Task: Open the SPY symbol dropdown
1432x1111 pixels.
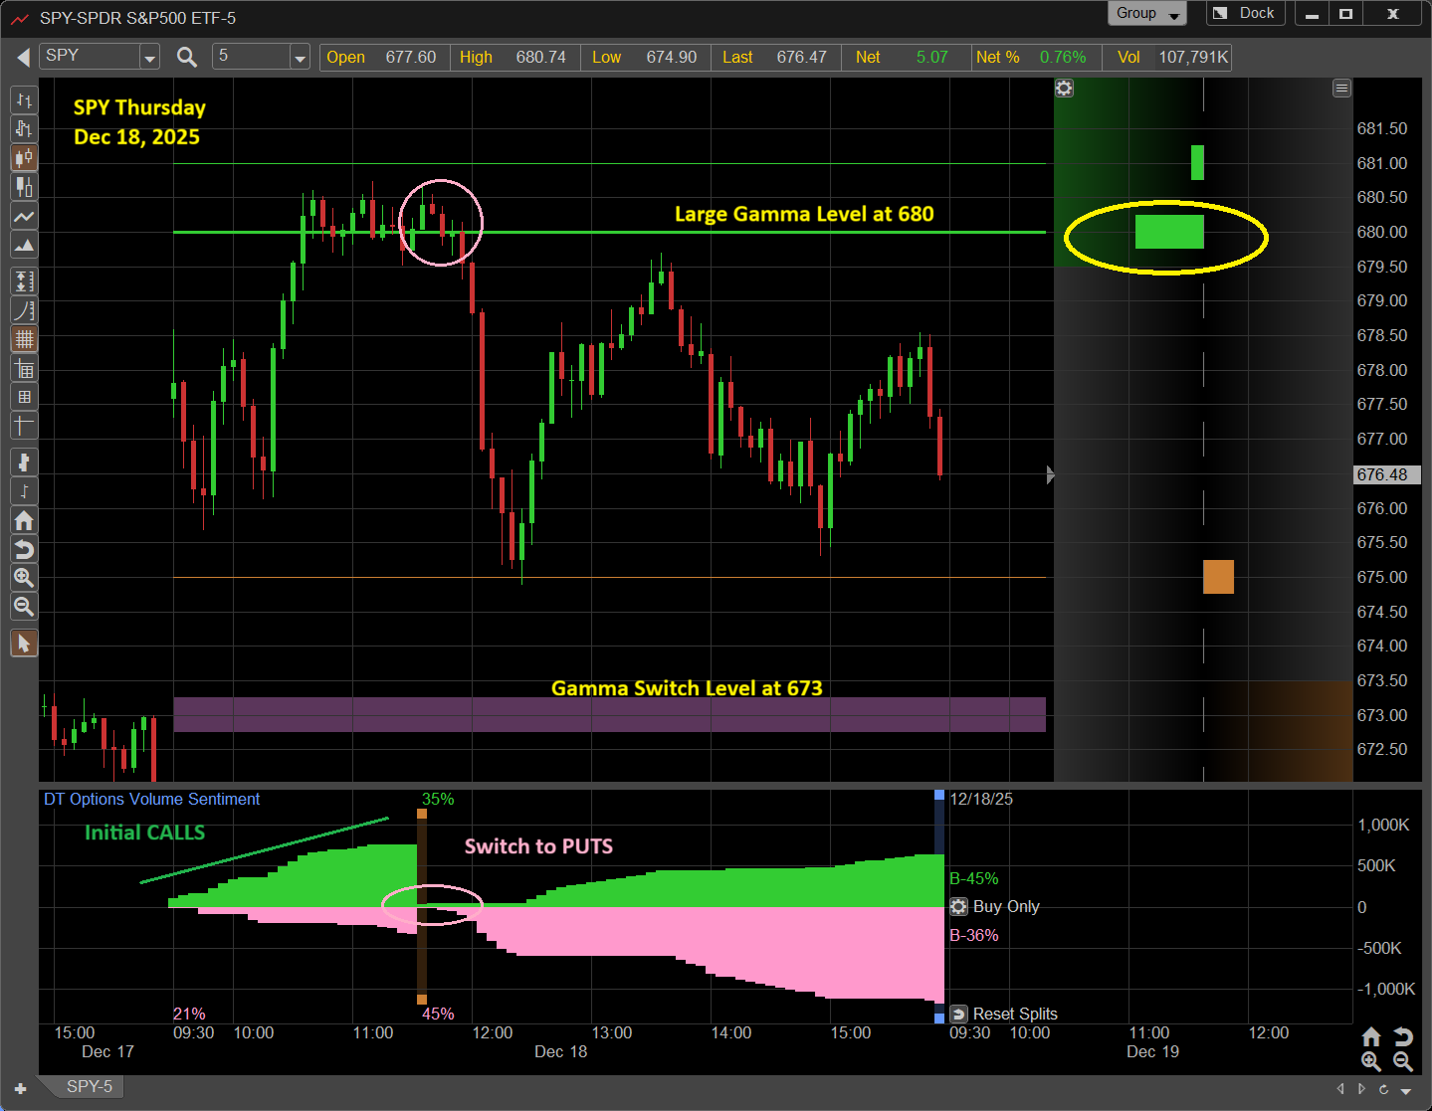Action: click(x=149, y=58)
